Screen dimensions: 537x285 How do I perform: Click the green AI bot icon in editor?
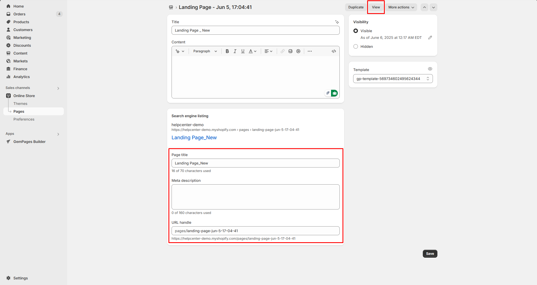pos(334,93)
